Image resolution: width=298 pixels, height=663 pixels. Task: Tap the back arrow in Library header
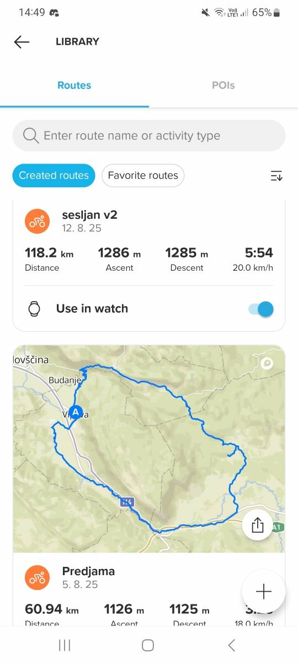pyautogui.click(x=22, y=42)
